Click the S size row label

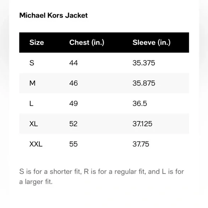point(32,63)
